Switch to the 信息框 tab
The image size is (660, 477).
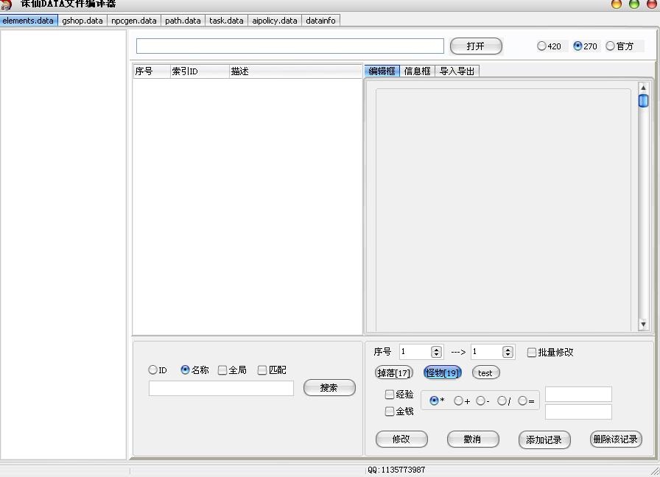tap(417, 71)
